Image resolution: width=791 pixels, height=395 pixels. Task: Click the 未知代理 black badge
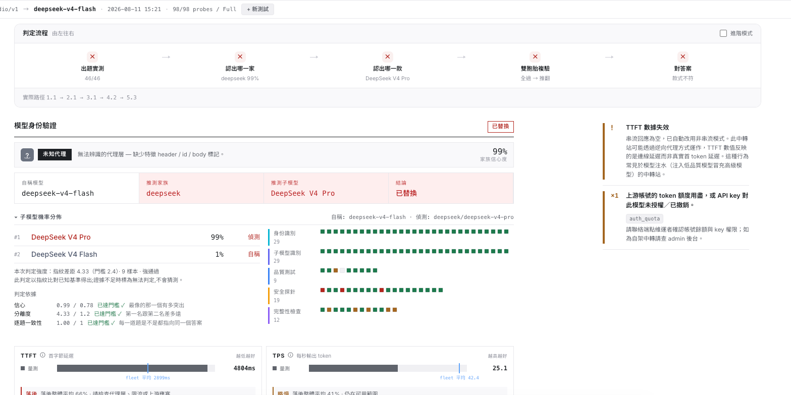pyautogui.click(x=55, y=154)
